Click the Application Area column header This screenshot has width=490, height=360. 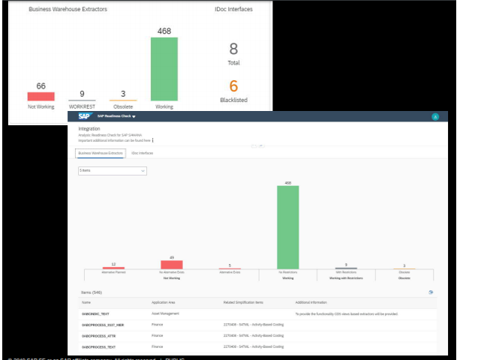click(x=163, y=302)
